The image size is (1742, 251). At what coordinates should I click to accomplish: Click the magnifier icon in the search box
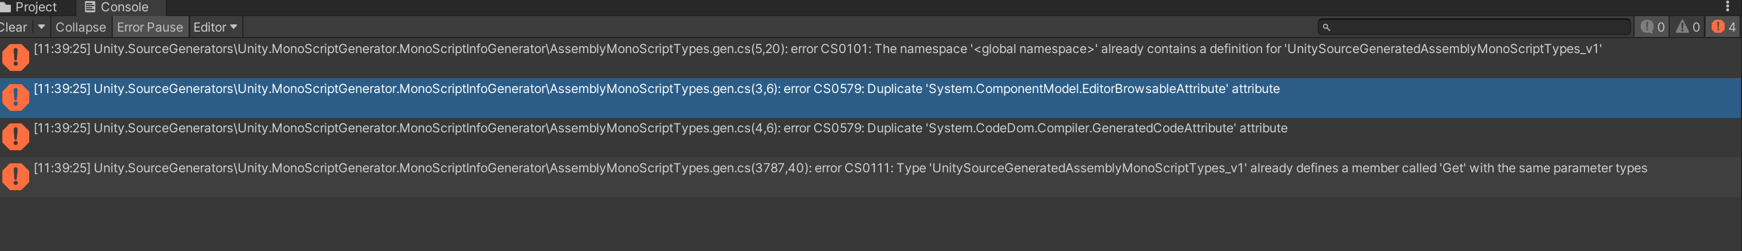(x=1326, y=27)
